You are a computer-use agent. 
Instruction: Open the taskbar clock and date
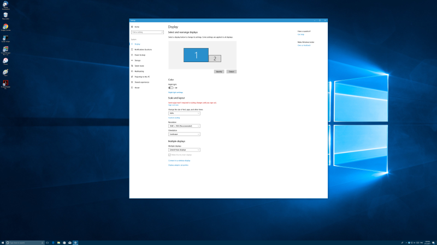pos(427,243)
